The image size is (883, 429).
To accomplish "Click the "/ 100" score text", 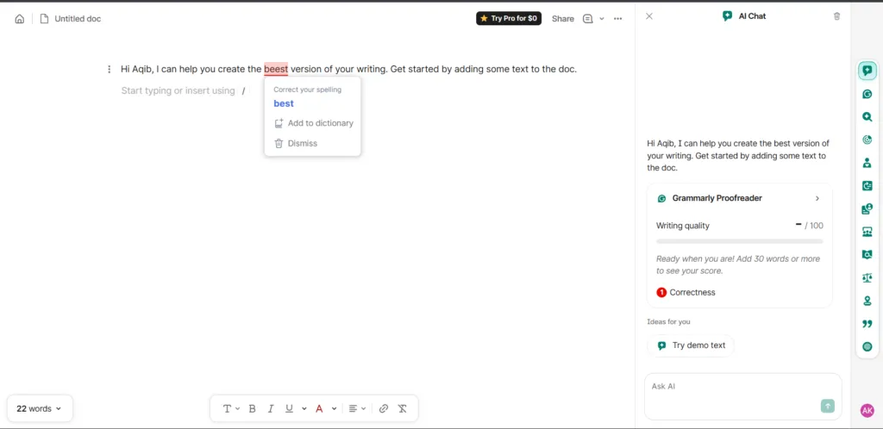I will point(814,226).
